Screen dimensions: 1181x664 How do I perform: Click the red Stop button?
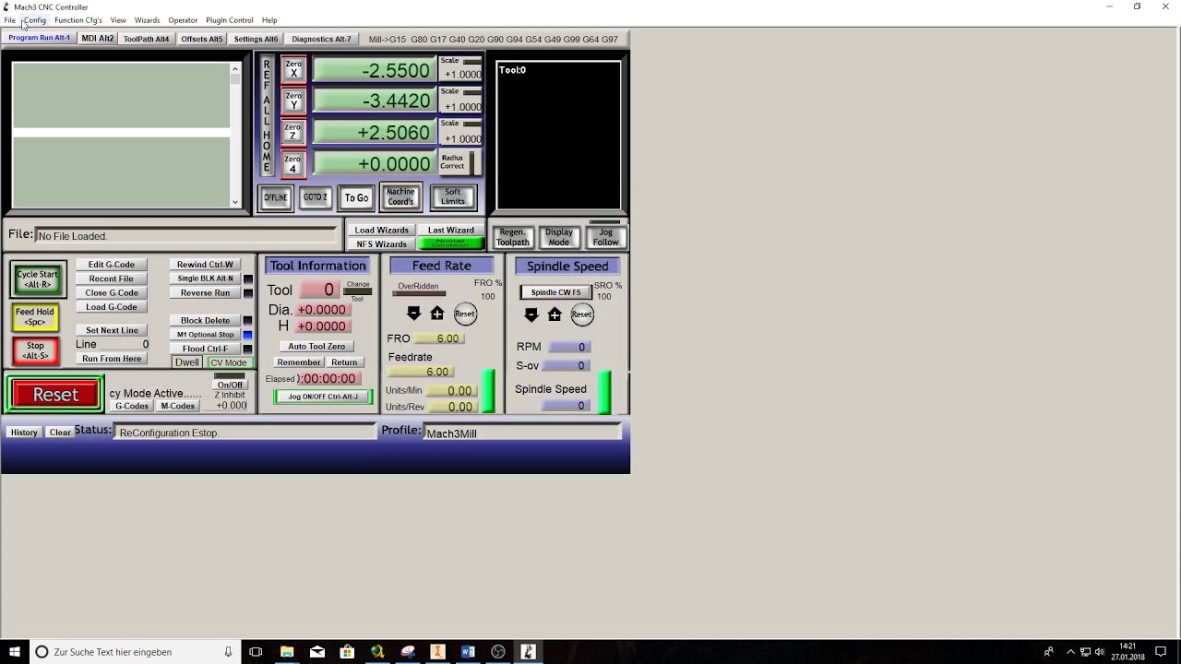pyautogui.click(x=35, y=350)
